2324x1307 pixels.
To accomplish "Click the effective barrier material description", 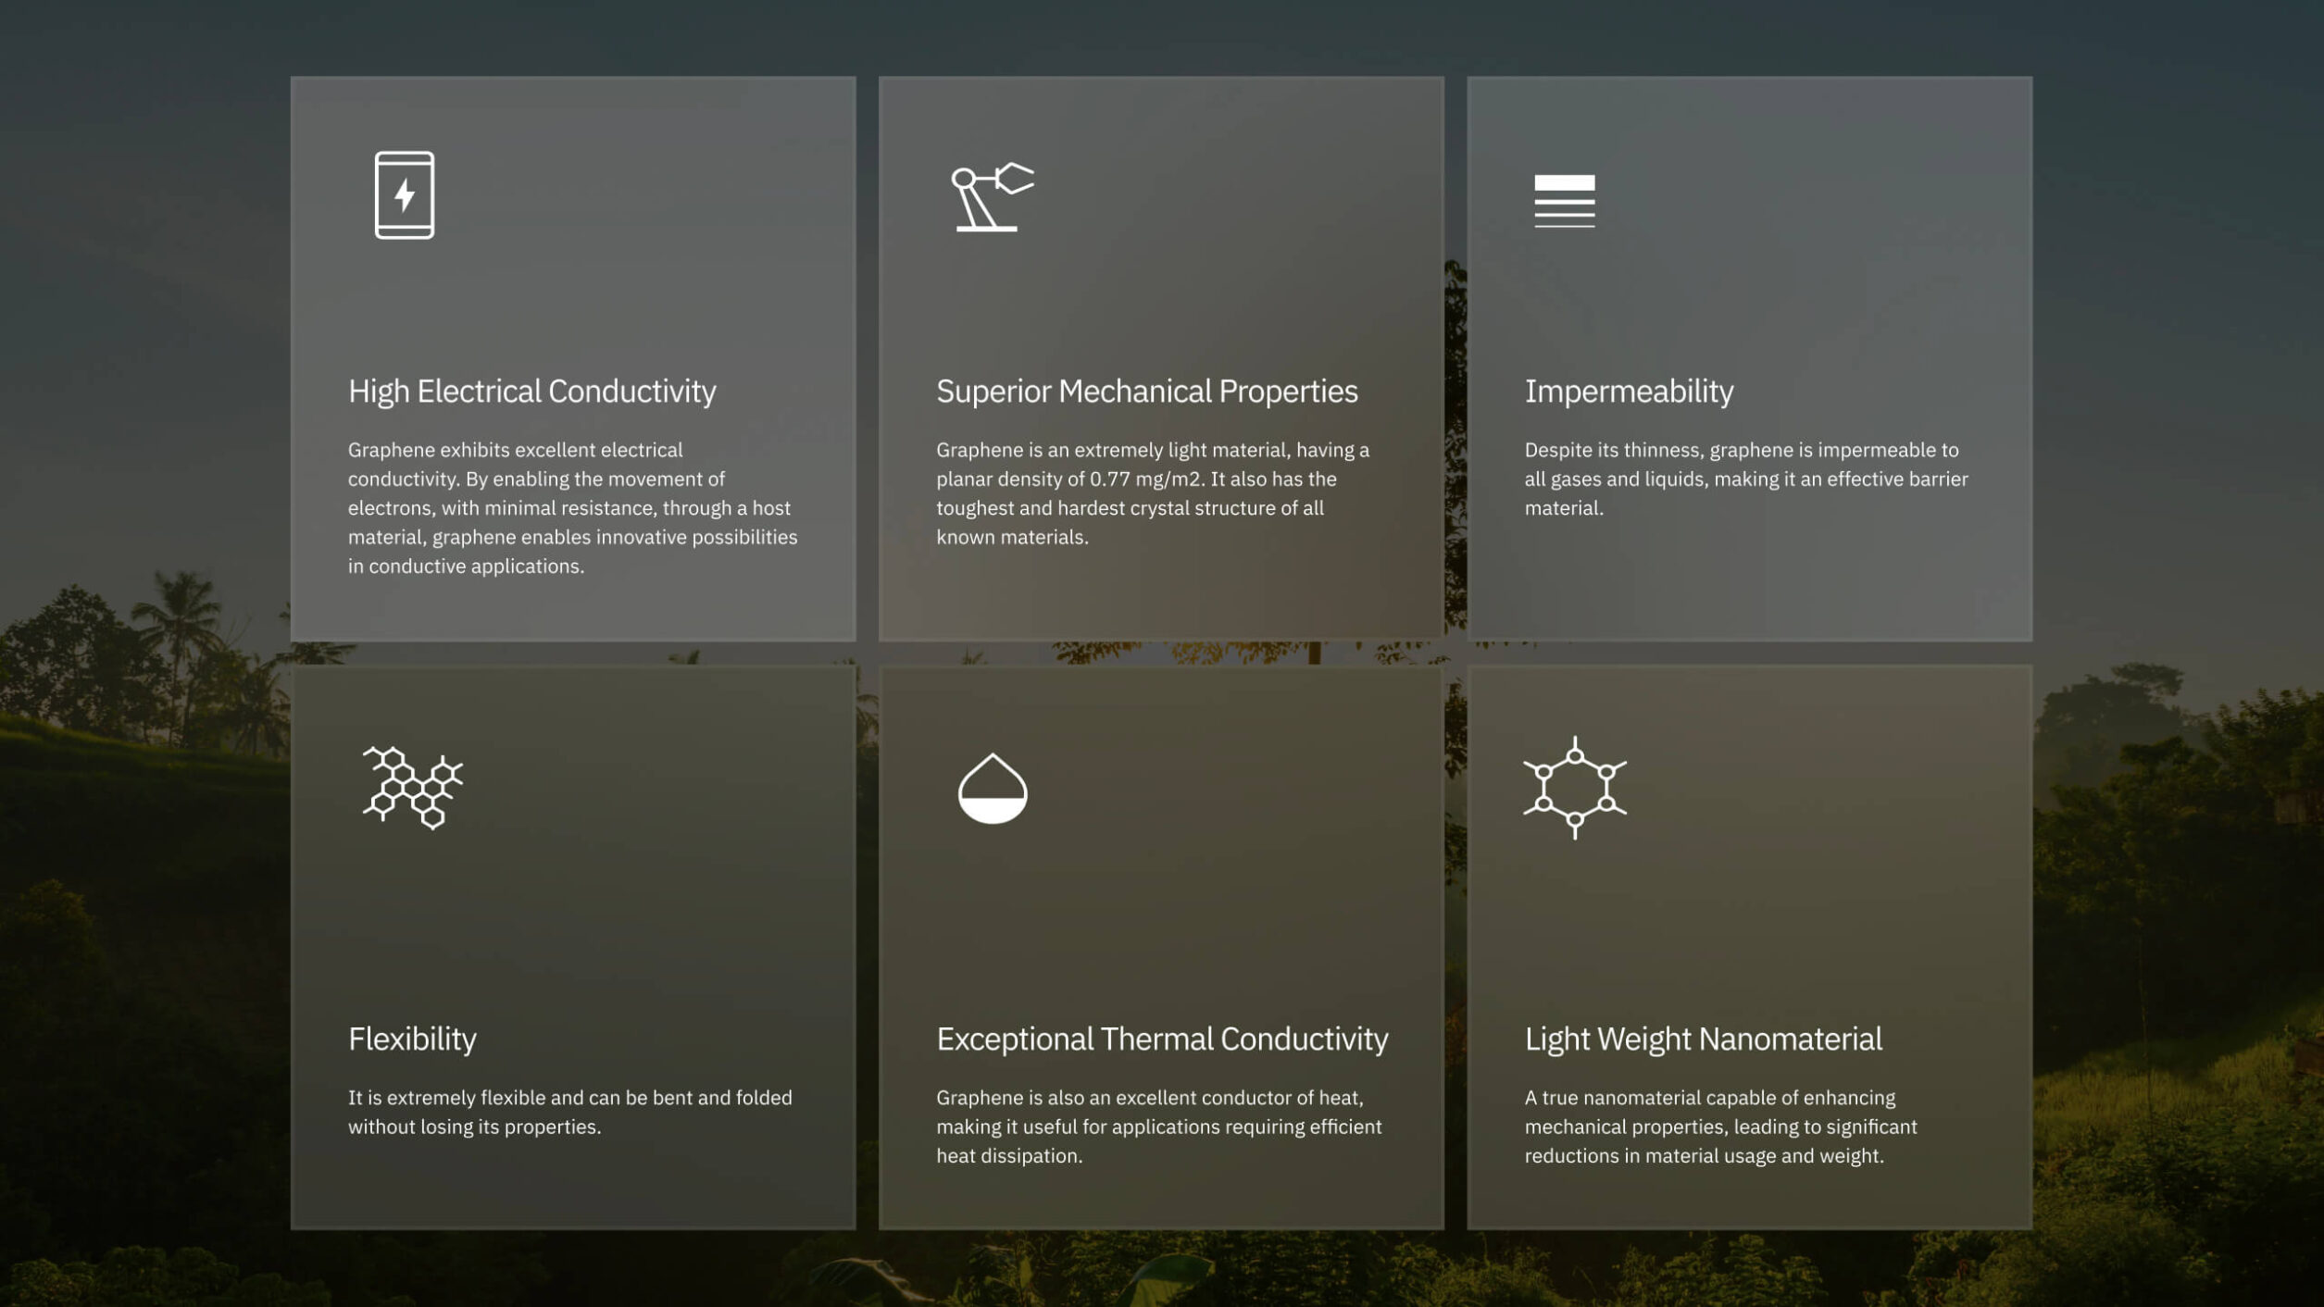I will click(x=1745, y=479).
